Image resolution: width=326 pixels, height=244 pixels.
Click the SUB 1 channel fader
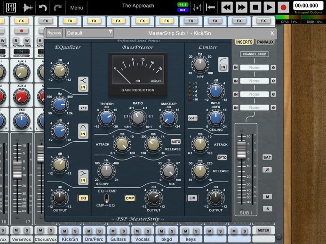pos(241,151)
